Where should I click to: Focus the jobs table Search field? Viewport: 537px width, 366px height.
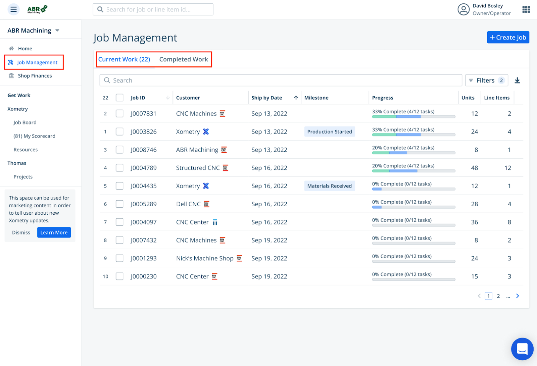pyautogui.click(x=281, y=81)
